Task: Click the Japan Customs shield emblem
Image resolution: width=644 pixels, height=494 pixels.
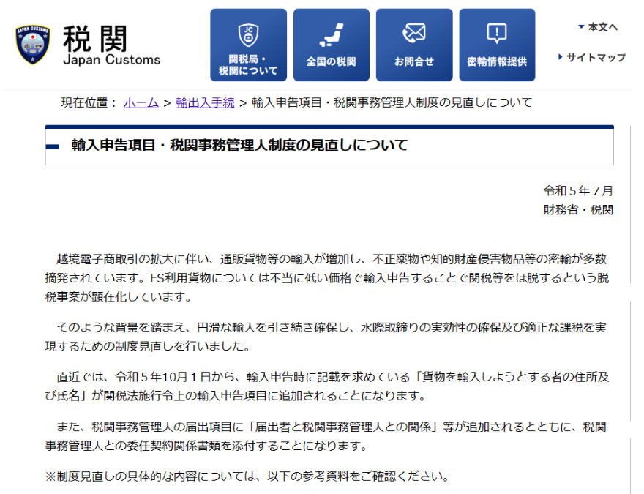Action: [x=33, y=45]
